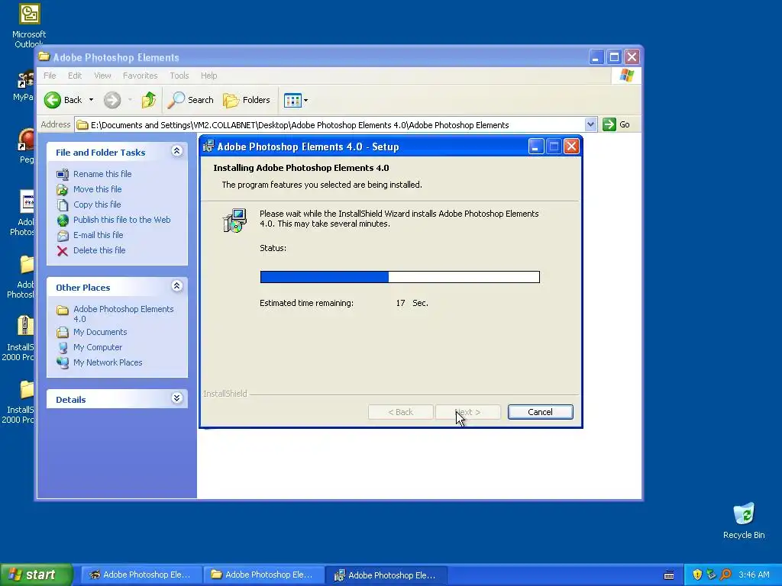
Task: Click Move this file link
Action: [x=97, y=189]
